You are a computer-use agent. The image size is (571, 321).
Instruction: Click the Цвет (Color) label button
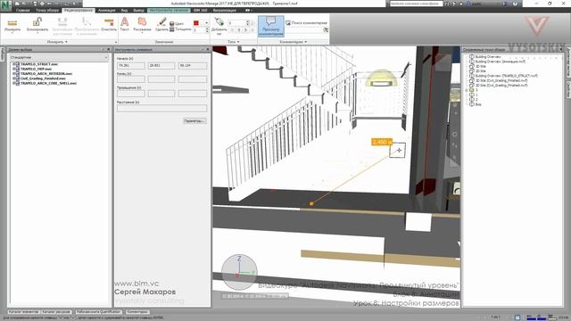point(177,24)
